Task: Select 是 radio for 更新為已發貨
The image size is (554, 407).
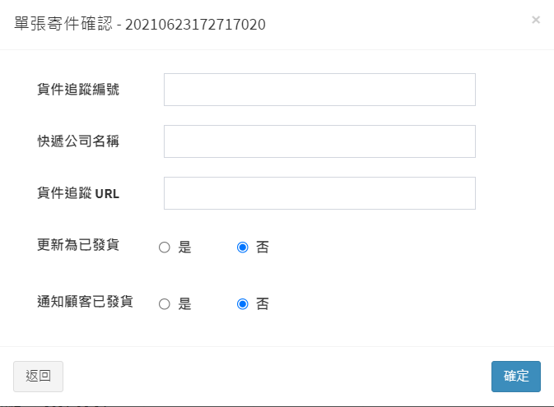Action: click(x=164, y=247)
